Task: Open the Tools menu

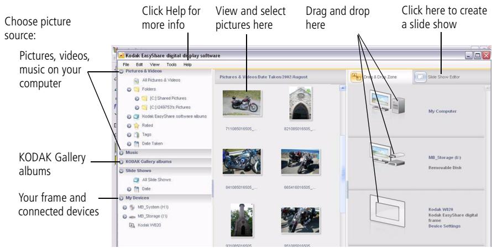Action: click(171, 65)
